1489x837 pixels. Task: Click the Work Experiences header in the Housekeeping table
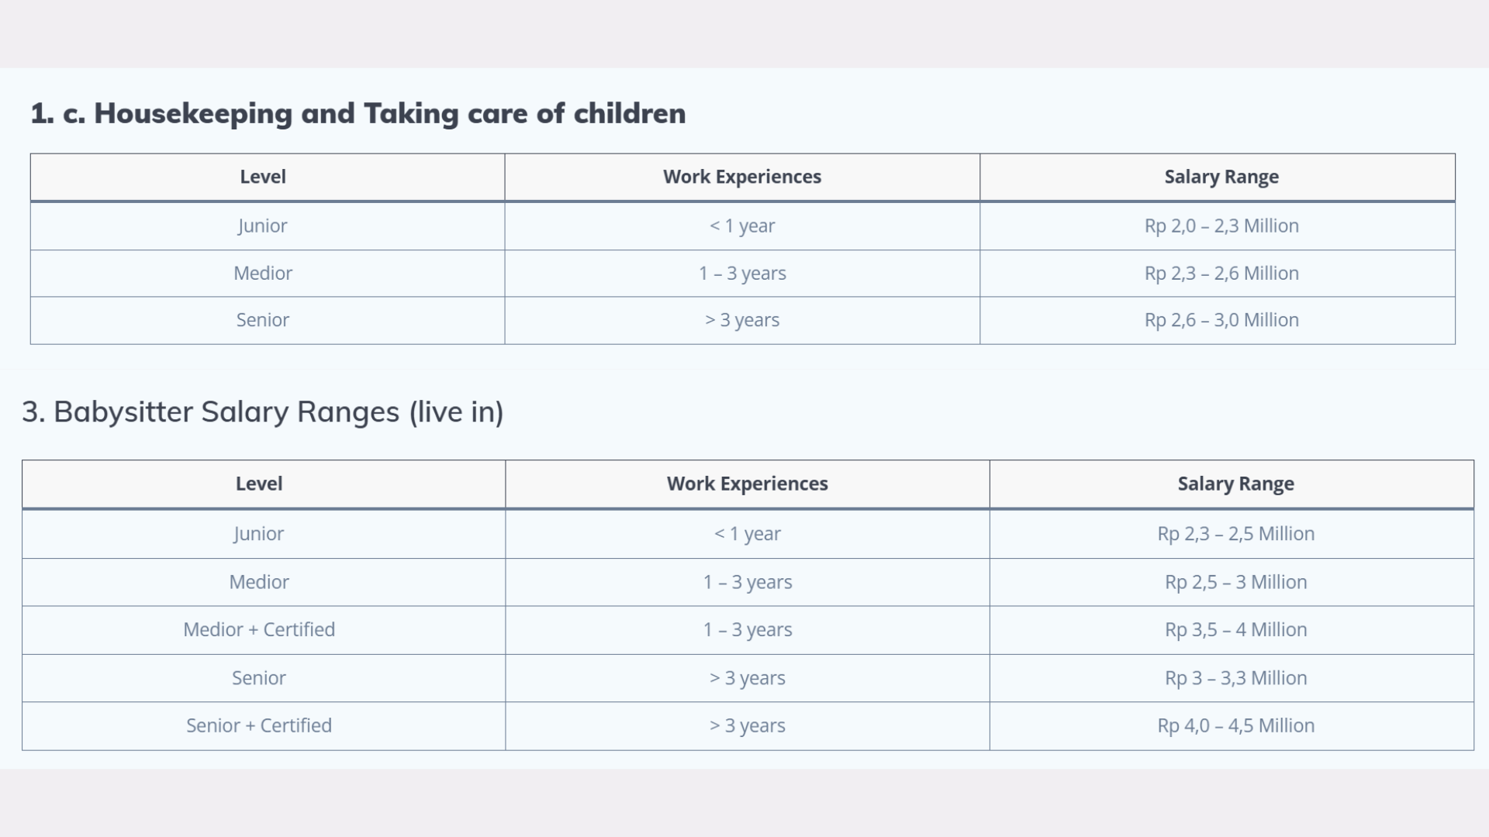click(742, 177)
